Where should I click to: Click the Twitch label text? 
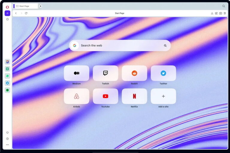click(105, 84)
